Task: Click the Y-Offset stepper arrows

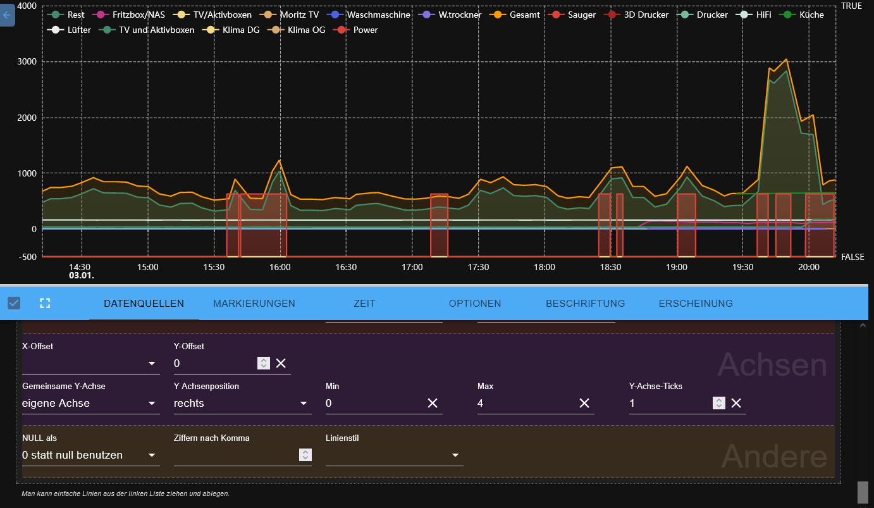Action: (264, 363)
